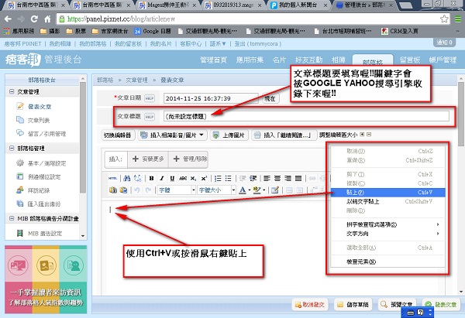Click the Chrome back arrow
The height and width of the screenshot is (318, 465).
tap(9, 16)
